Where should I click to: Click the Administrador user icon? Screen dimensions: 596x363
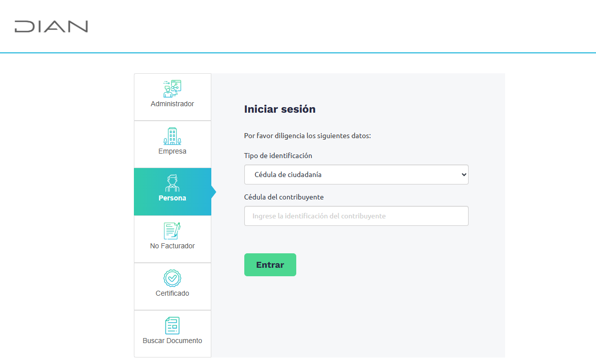[172, 89]
